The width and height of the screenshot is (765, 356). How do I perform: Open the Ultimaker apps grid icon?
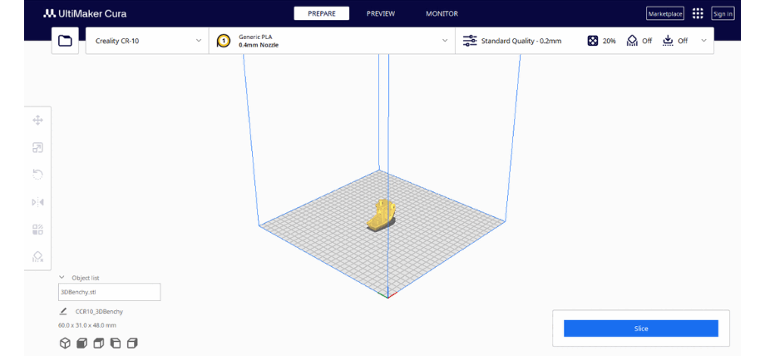click(698, 13)
